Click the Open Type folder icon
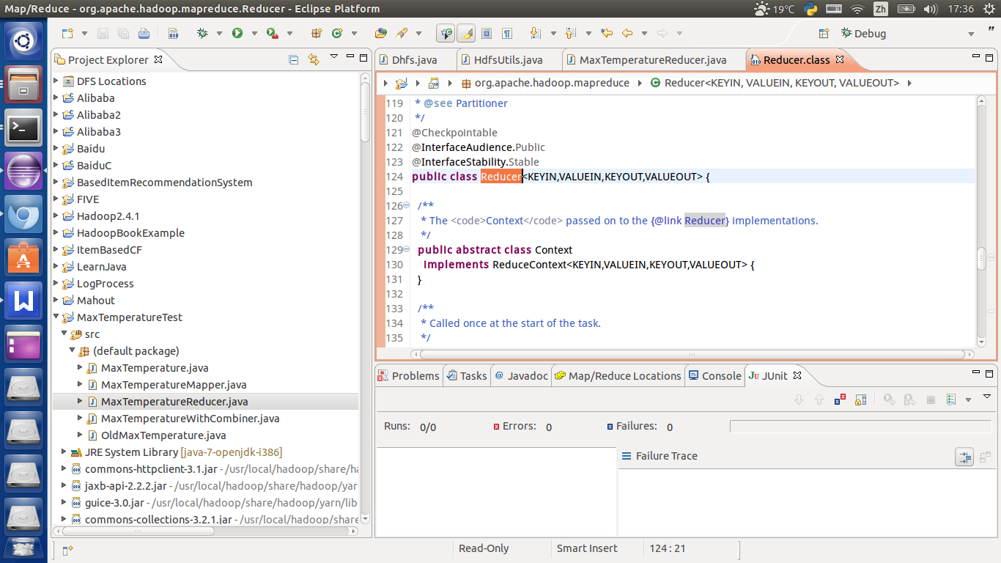The width and height of the screenshot is (1001, 563). (x=380, y=34)
